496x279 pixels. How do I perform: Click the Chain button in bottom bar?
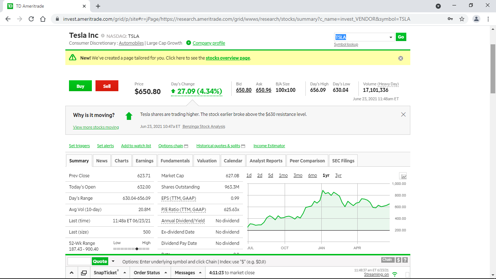point(387,259)
